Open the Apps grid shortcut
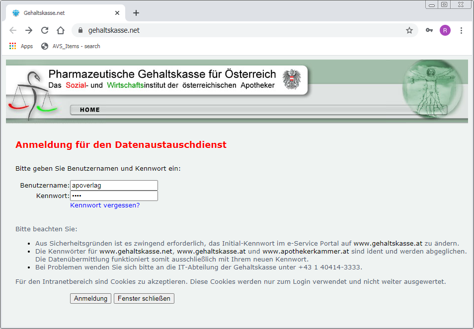The image size is (474, 329). [12, 46]
